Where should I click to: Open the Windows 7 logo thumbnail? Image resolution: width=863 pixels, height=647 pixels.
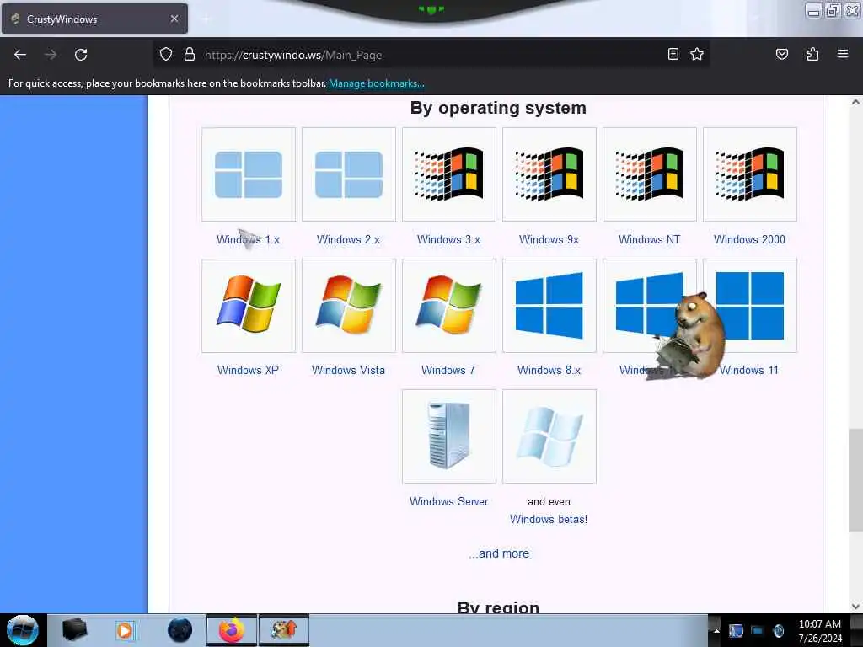[x=449, y=305]
